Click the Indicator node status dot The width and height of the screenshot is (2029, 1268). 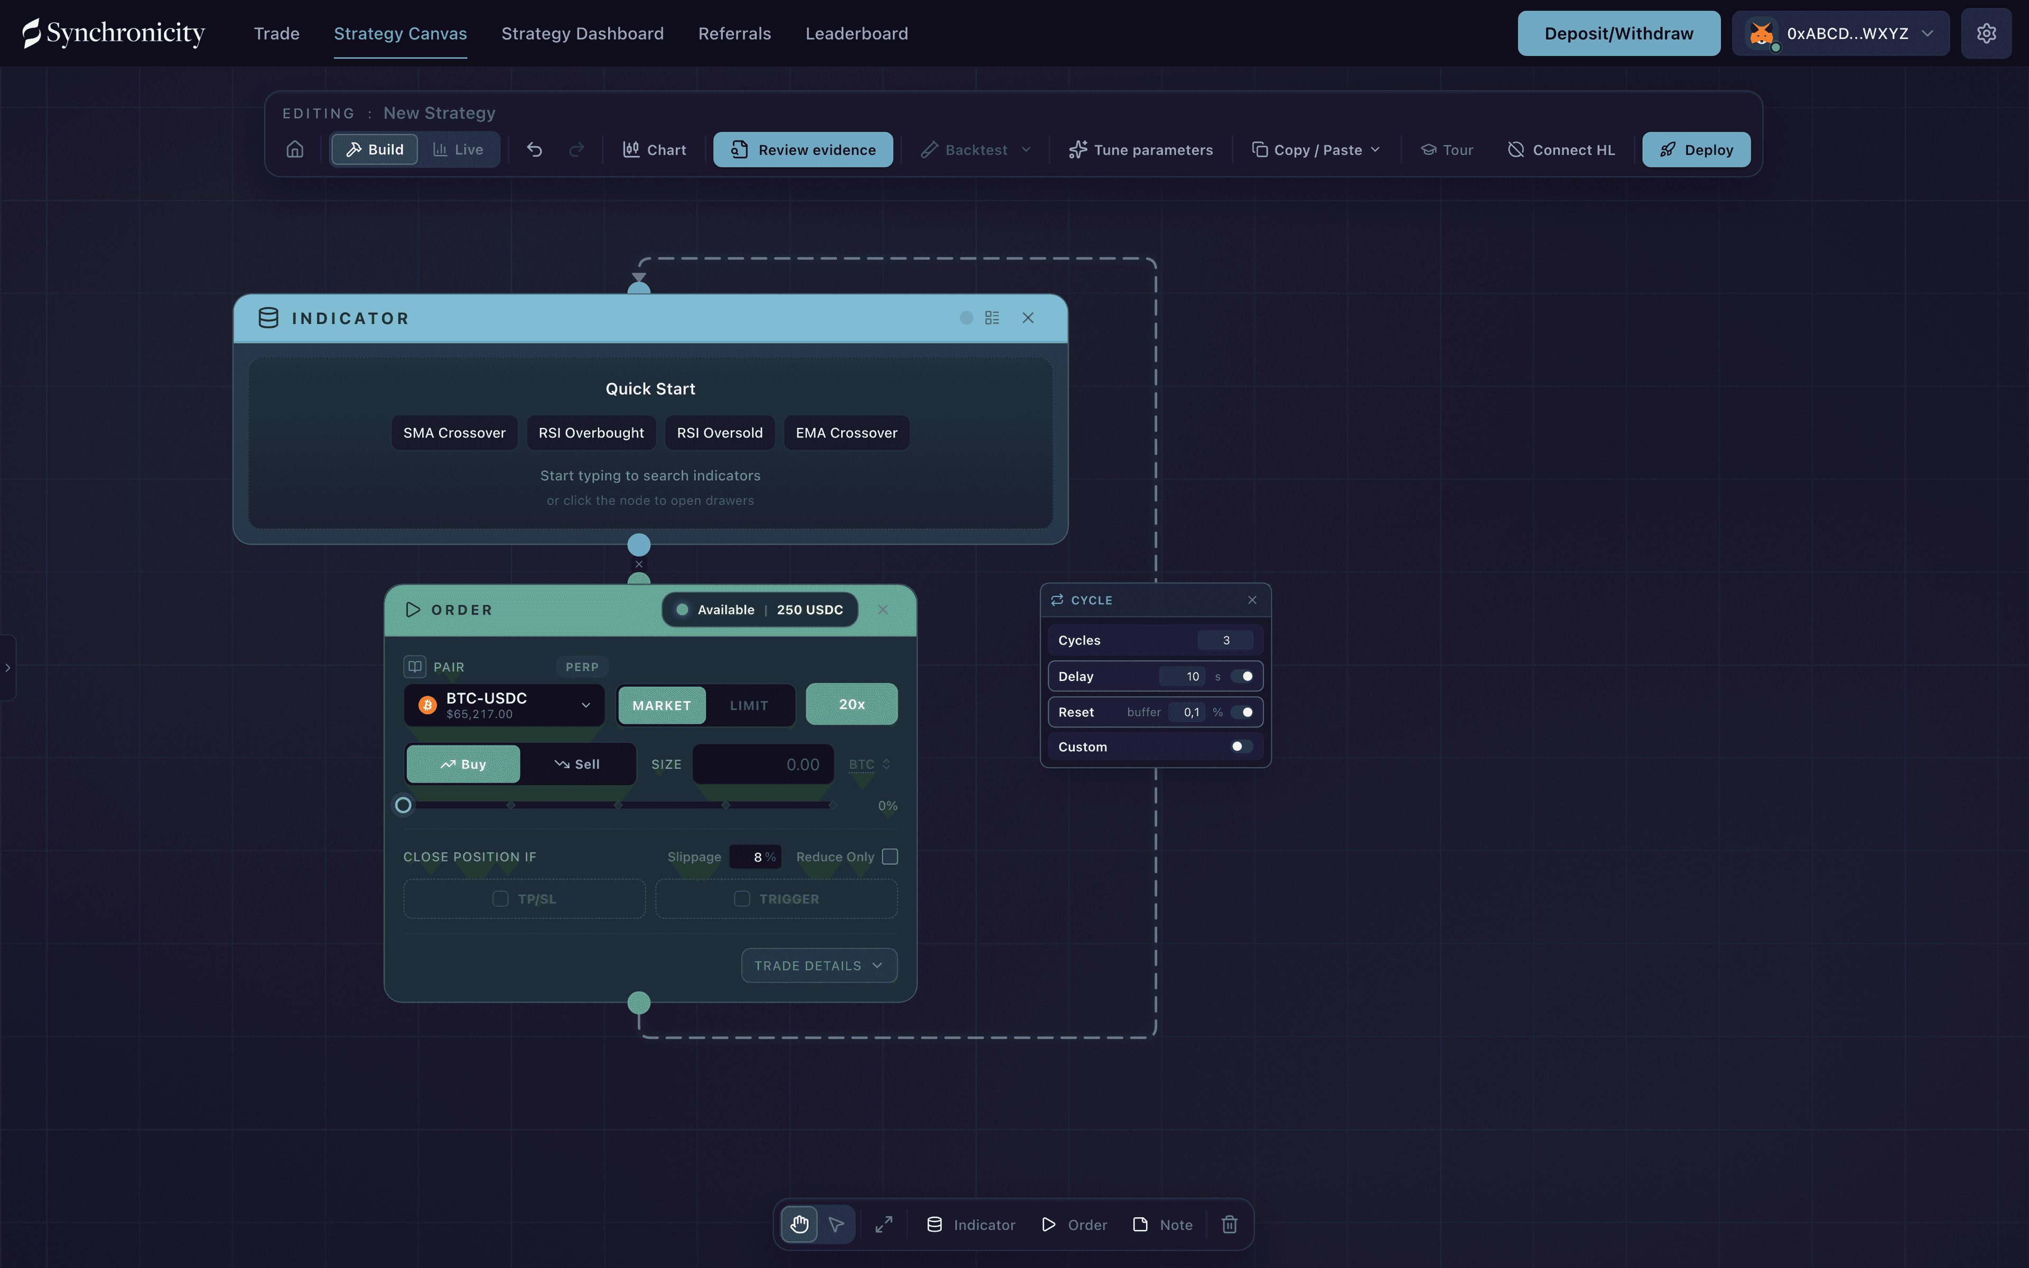(966, 318)
